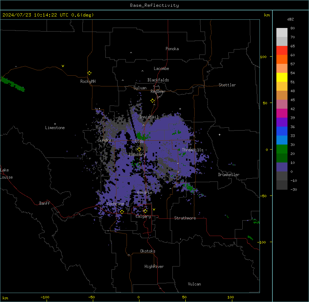Click the Cochrane town label
Image resolution: width=309 pixels, height=302 pixels.
[115, 204]
